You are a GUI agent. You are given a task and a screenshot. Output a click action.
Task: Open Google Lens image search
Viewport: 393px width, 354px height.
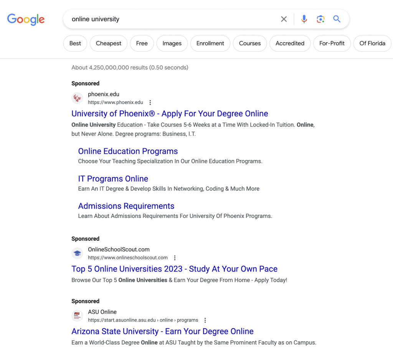320,19
